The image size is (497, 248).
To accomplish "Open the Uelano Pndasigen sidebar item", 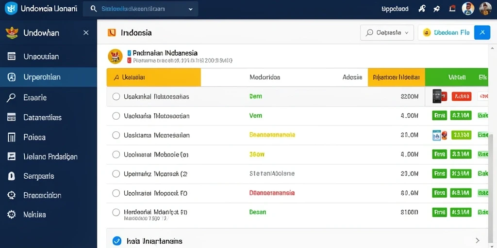I will coord(49,156).
